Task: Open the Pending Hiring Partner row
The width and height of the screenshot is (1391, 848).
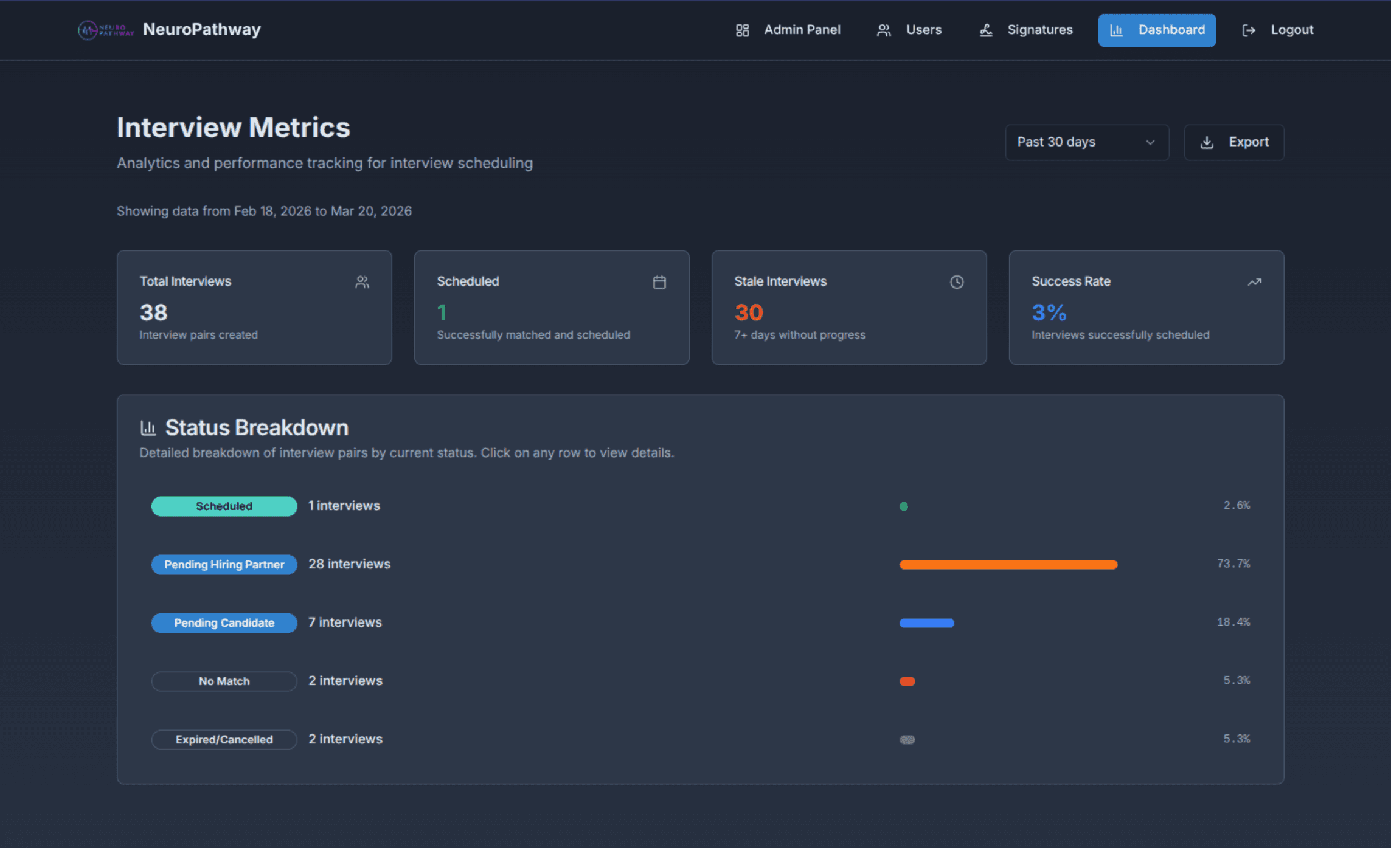Action: (349, 564)
